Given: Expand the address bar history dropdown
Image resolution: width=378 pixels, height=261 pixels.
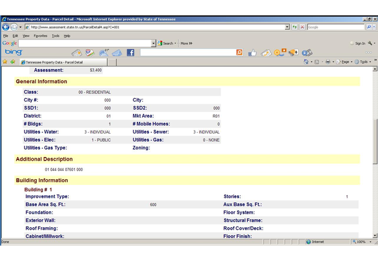Looking at the screenshot, I should click(x=287, y=27).
